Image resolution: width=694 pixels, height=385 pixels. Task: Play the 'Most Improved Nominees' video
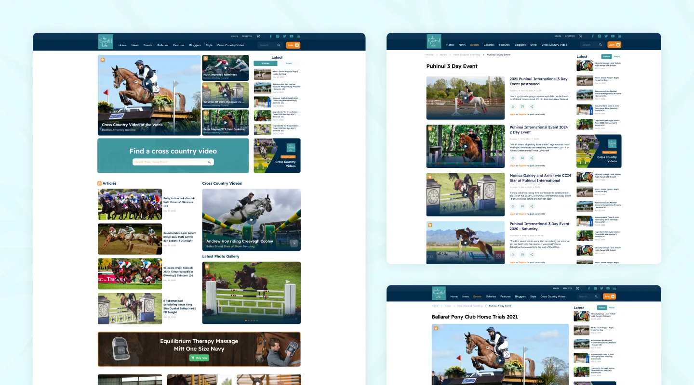(225, 67)
